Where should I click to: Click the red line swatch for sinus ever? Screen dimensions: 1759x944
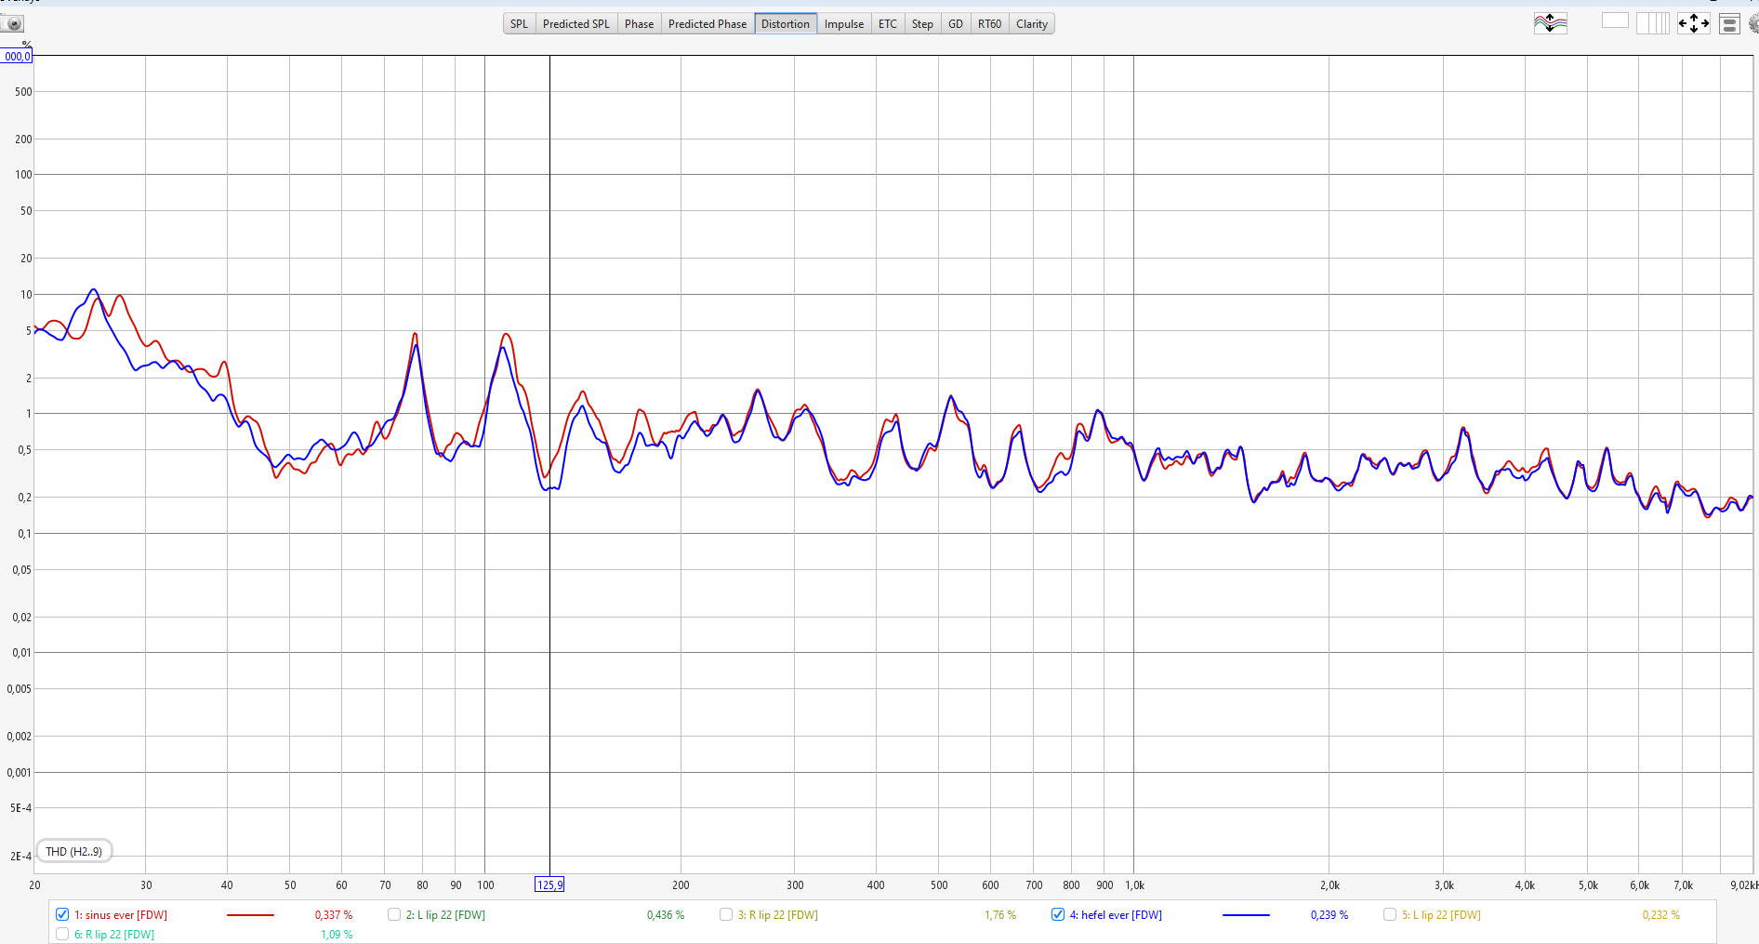[x=250, y=915]
